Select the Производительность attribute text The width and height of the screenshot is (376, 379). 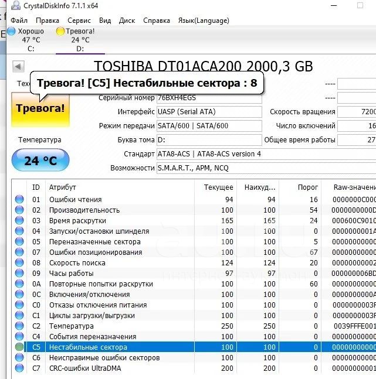coord(84,210)
